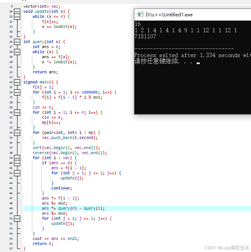The height and width of the screenshot is (252, 251).
Task: Click the line 'x ^= lowbit(x);'
Action: tap(59, 62)
